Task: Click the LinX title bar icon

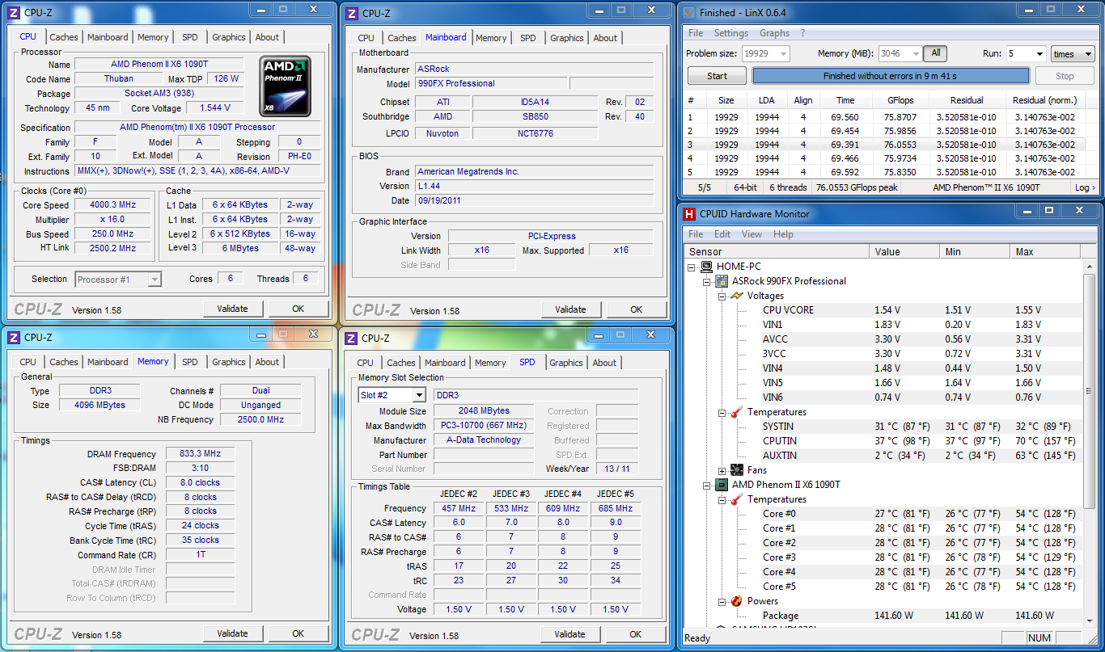Action: tap(689, 12)
